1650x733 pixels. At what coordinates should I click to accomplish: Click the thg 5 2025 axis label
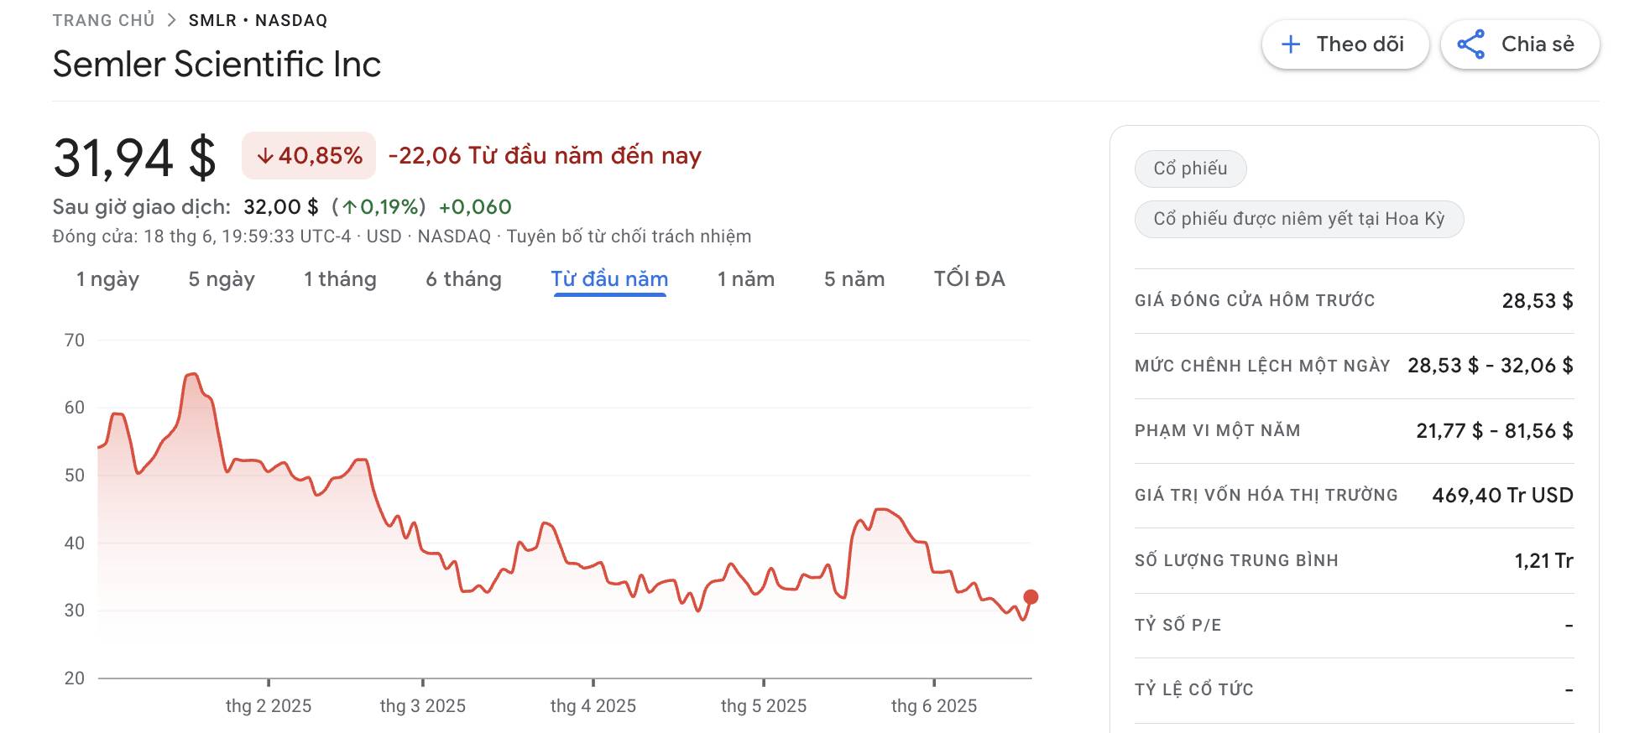point(764,706)
